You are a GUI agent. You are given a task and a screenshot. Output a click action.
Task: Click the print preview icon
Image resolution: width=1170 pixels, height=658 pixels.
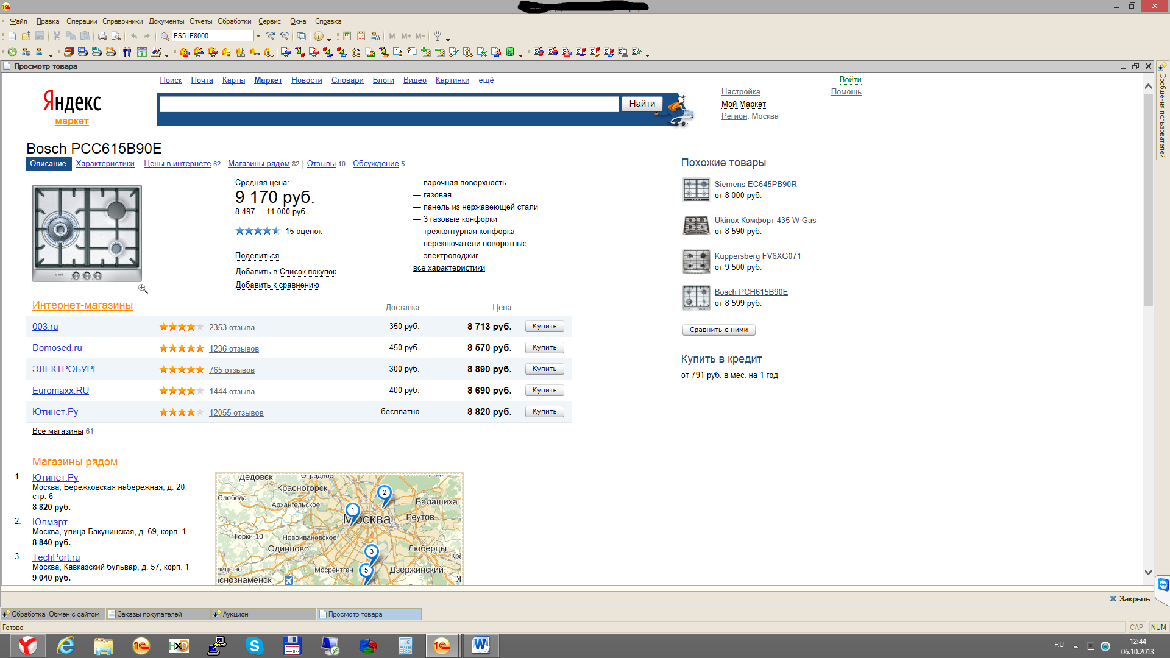pos(116,36)
